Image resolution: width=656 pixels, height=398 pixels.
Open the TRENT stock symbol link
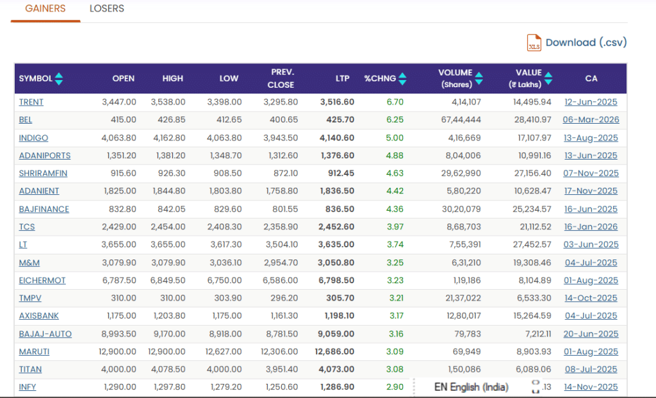[x=31, y=102]
